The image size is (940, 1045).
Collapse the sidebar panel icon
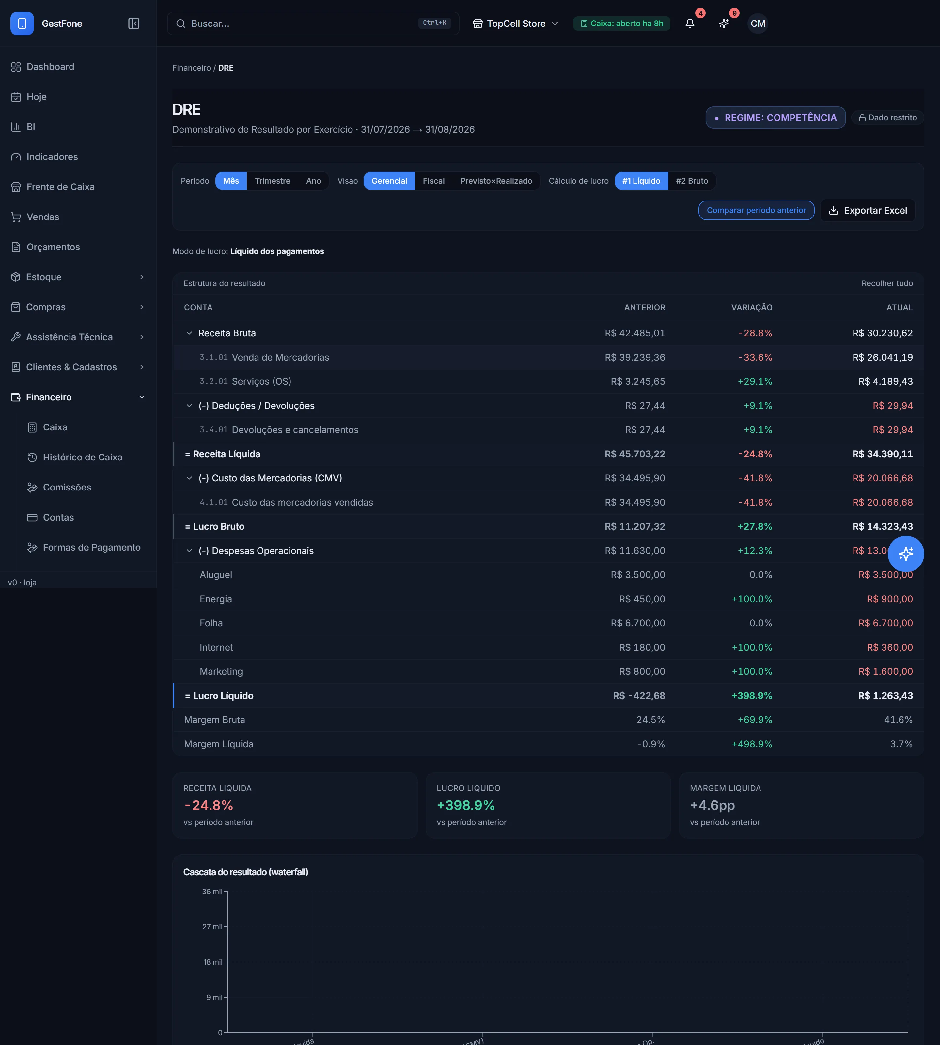click(134, 23)
